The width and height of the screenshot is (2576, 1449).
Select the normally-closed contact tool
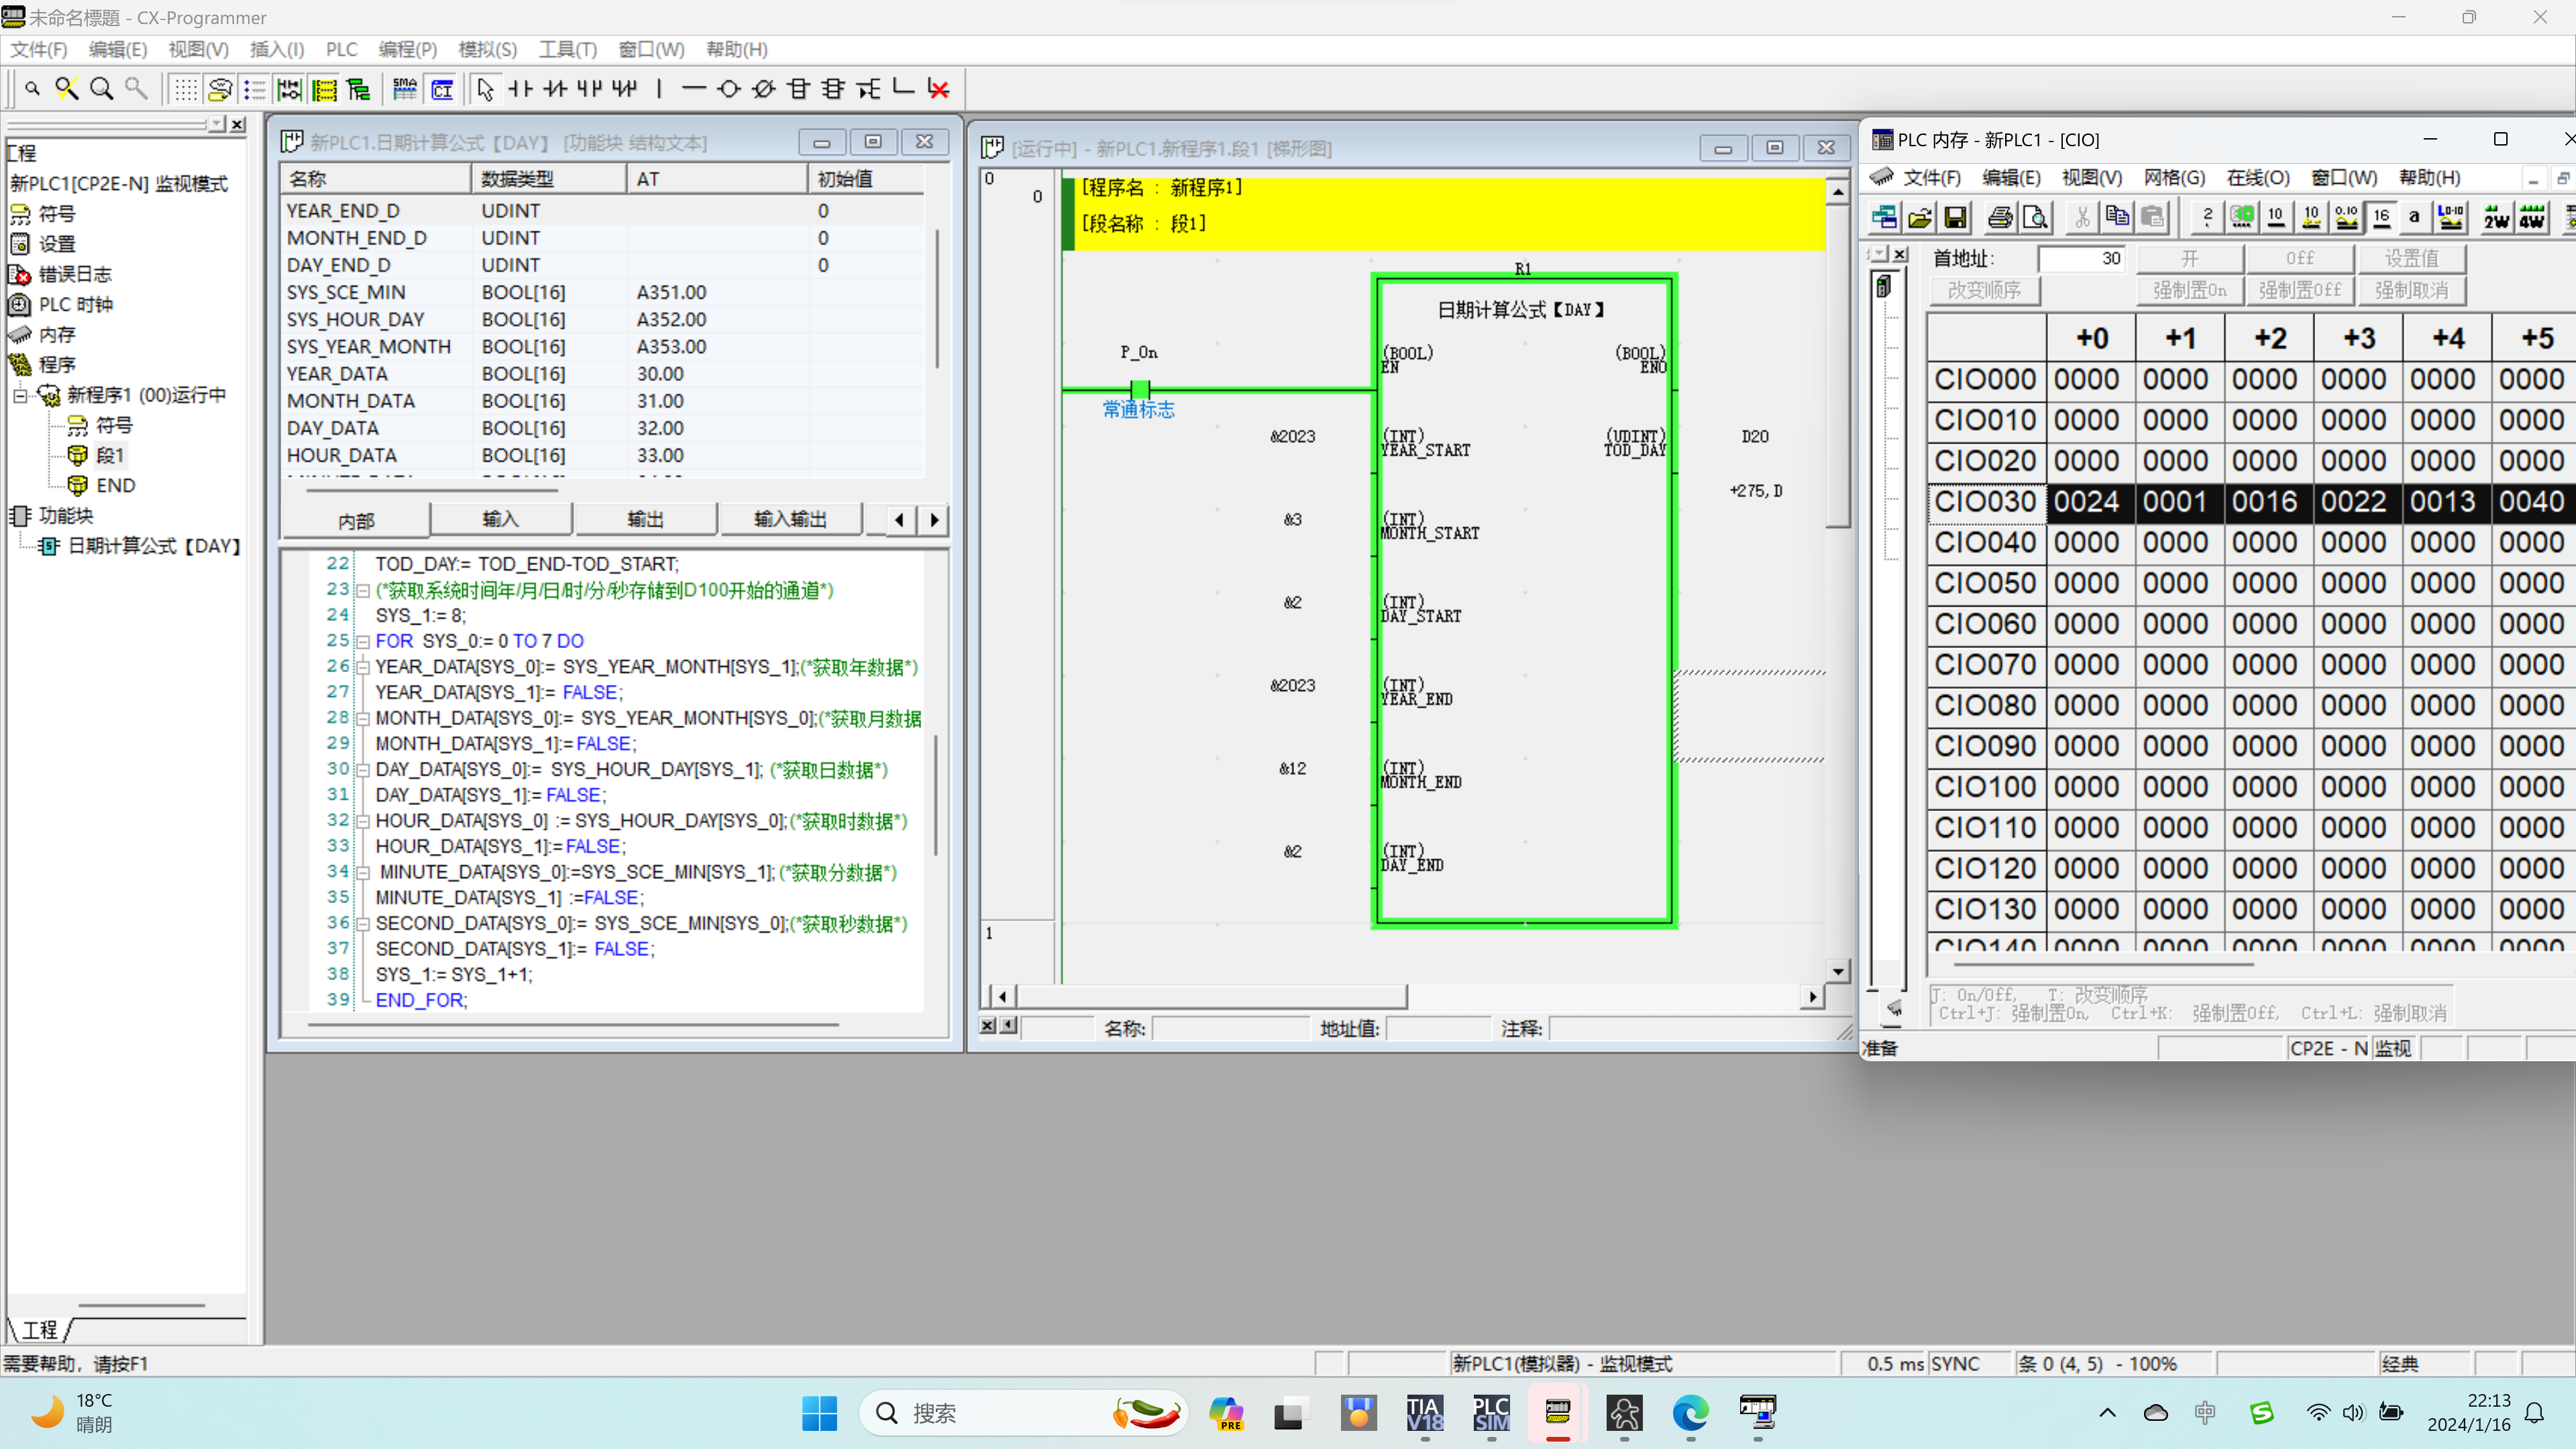point(555,89)
